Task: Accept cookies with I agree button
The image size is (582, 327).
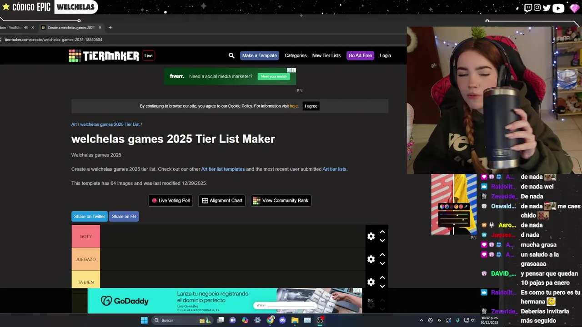Action: click(311, 106)
